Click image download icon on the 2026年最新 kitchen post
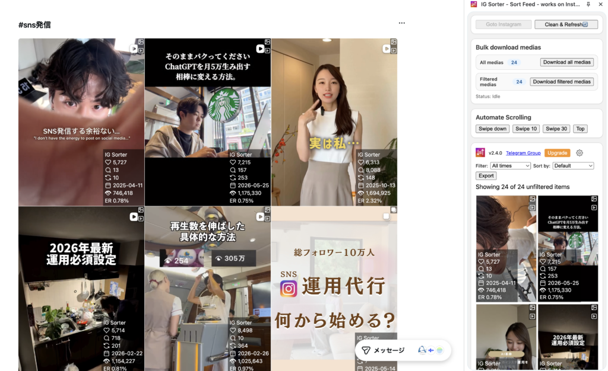Image resolution: width=608 pixels, height=371 pixels. (141, 210)
